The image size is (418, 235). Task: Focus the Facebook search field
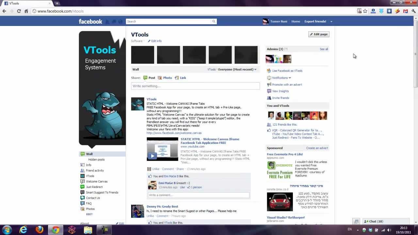coord(169,22)
